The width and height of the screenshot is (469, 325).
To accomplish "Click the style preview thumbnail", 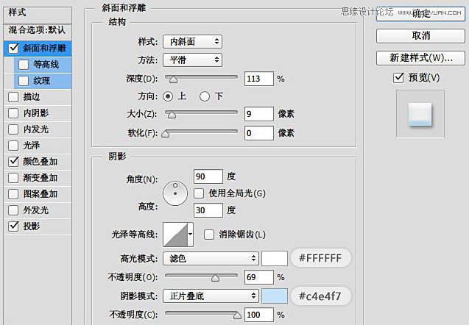I will tap(420, 114).
